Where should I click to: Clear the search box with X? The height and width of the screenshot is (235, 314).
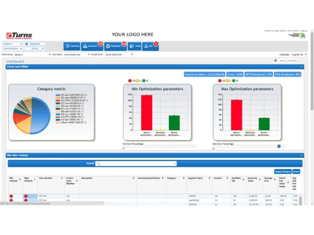click(x=175, y=164)
